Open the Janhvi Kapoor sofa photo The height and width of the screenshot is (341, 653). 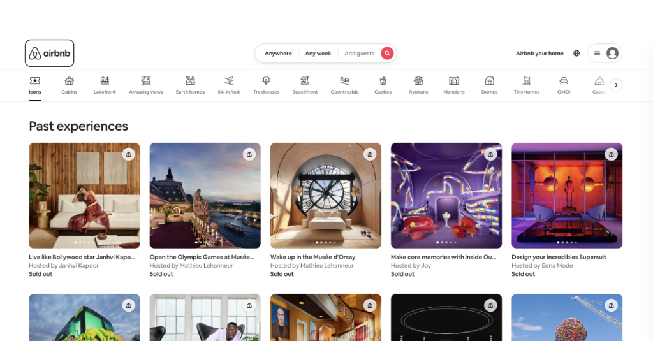(x=84, y=196)
